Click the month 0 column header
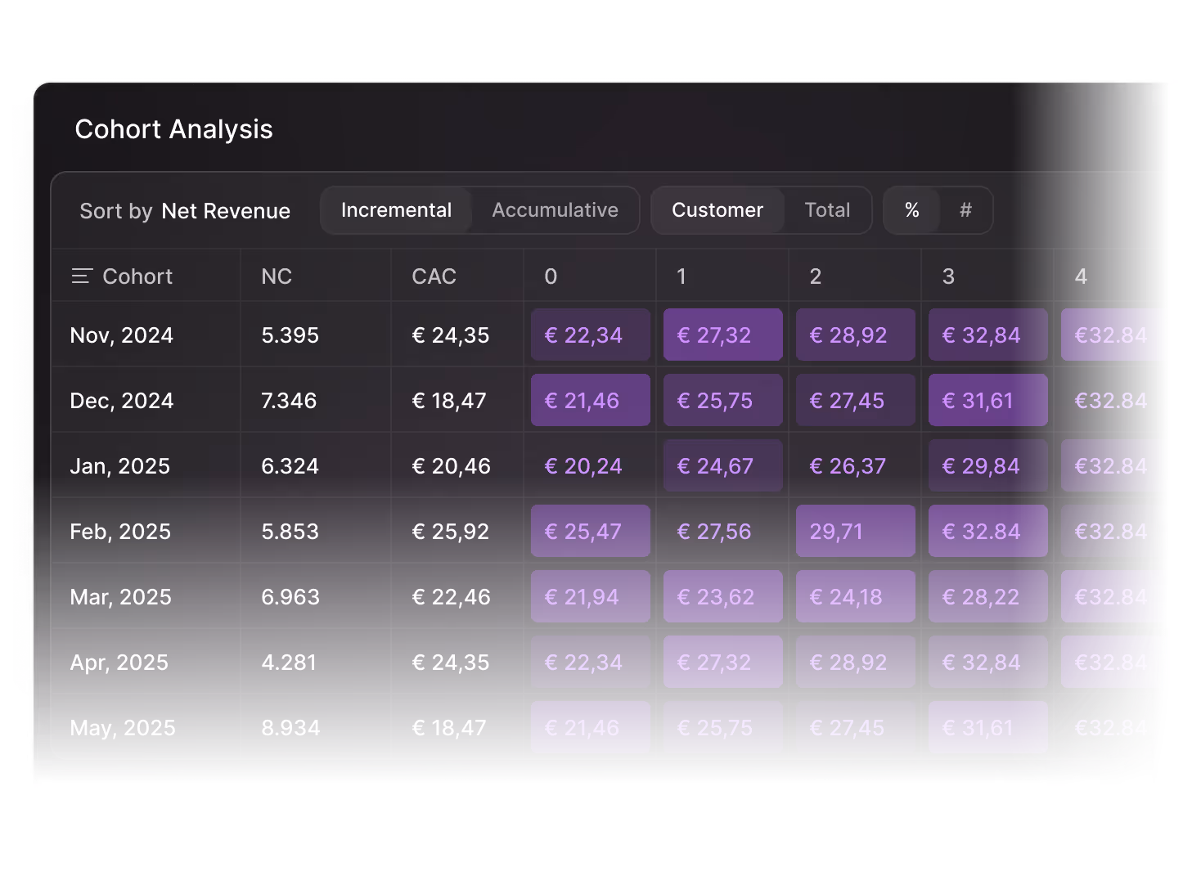This screenshot has height=885, width=1192. pyautogui.click(x=550, y=276)
